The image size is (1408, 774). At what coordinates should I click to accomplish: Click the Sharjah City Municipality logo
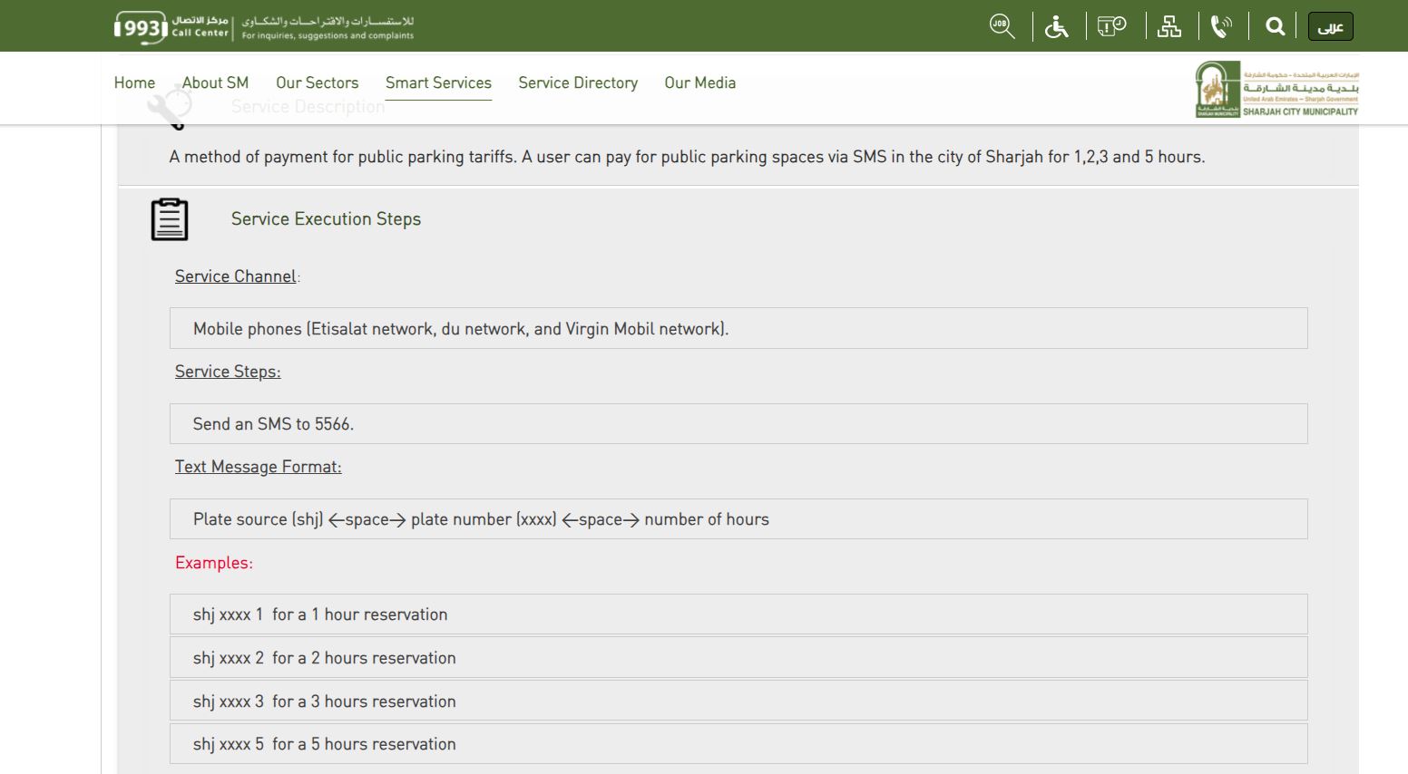coord(1276,89)
